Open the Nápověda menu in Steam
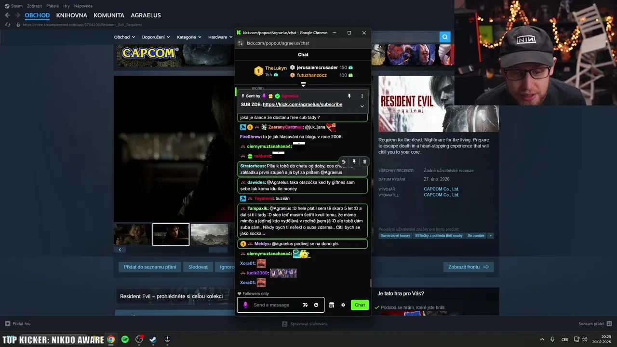This screenshot has width=617, height=347. pyautogui.click(x=83, y=6)
